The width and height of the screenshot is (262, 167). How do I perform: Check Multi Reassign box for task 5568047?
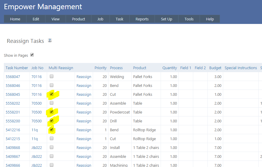[52, 76]
